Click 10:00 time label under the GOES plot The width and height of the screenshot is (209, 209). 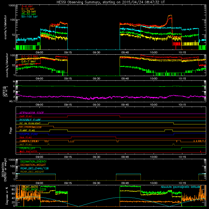tap(154, 105)
